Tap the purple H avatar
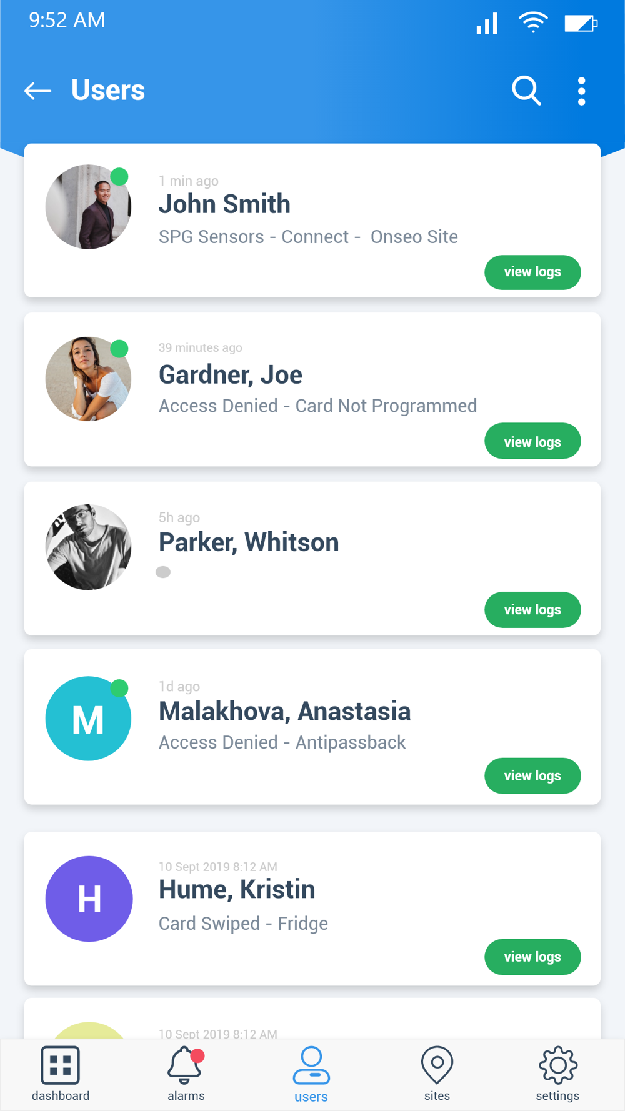Screen dimensions: 625x1111 89,899
